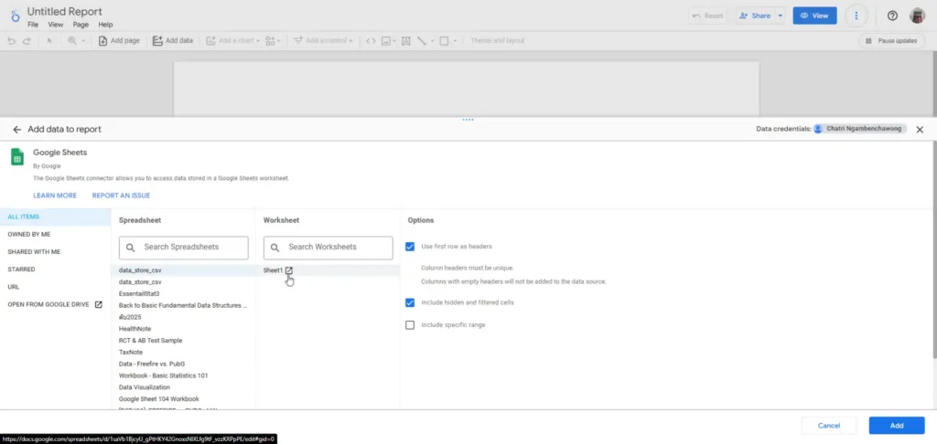Image resolution: width=937 pixels, height=444 pixels.
Task: Click the REPORT AN ISSUE link
Action: (122, 196)
